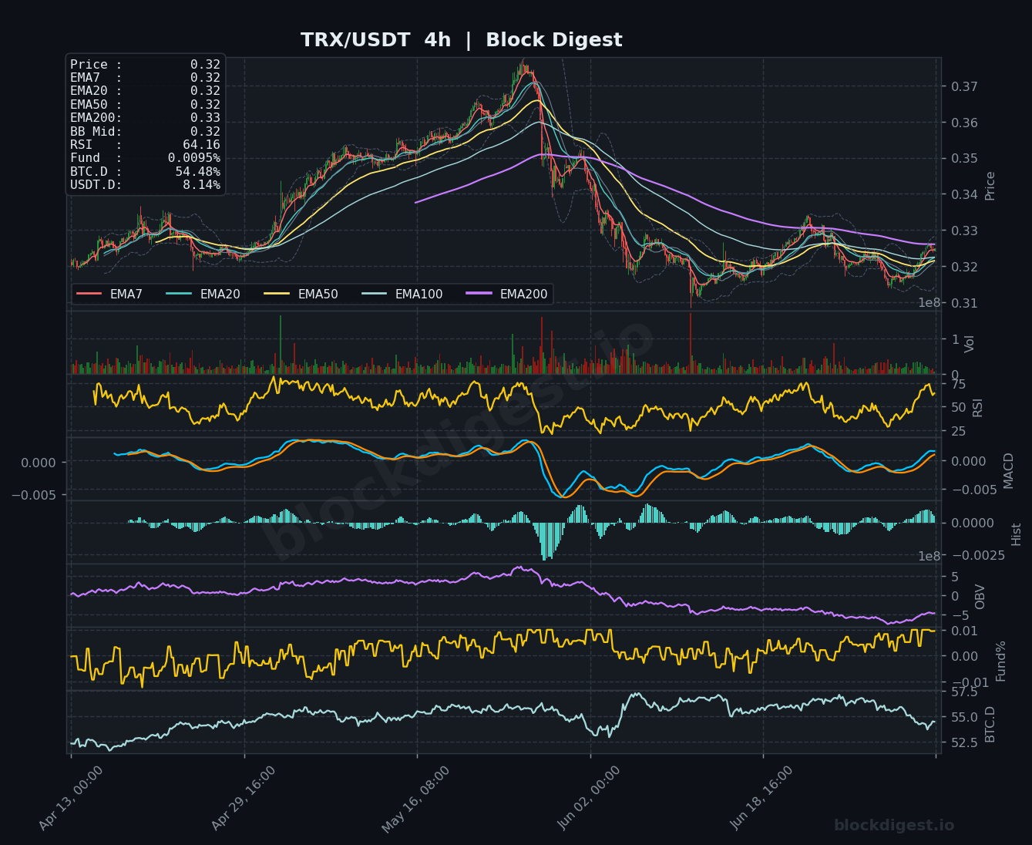1032x845 pixels.
Task: Click the 0.34 price axis label
Action: click(963, 194)
